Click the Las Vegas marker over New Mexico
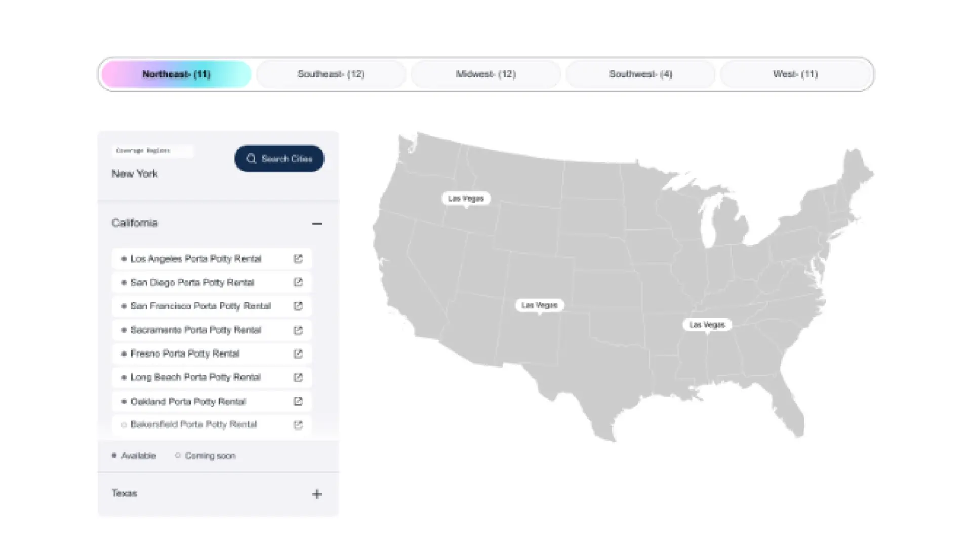Viewport: 972px width, 547px height. click(539, 305)
